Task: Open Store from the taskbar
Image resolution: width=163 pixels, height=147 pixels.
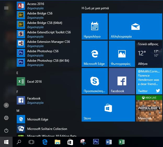Action: pyautogui.click(x=70, y=142)
